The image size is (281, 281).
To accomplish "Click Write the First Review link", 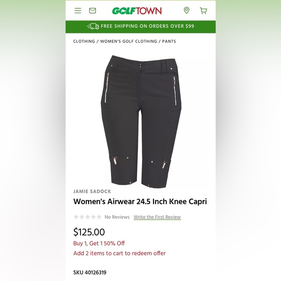I will (157, 217).
